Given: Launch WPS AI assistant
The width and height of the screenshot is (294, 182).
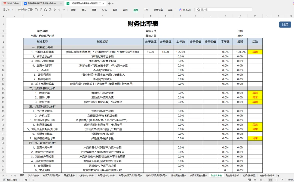Looking at the screenshot, I should pos(185,10).
